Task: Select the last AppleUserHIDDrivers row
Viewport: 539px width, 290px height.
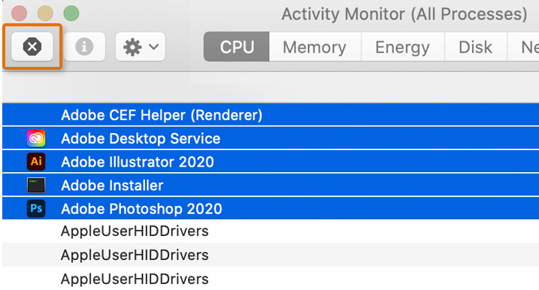Action: tap(271, 279)
